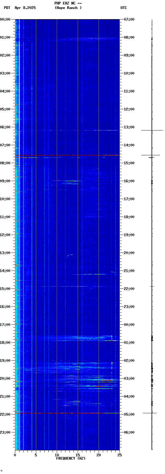Click the 08:00 UTC time label

tap(129, 37)
